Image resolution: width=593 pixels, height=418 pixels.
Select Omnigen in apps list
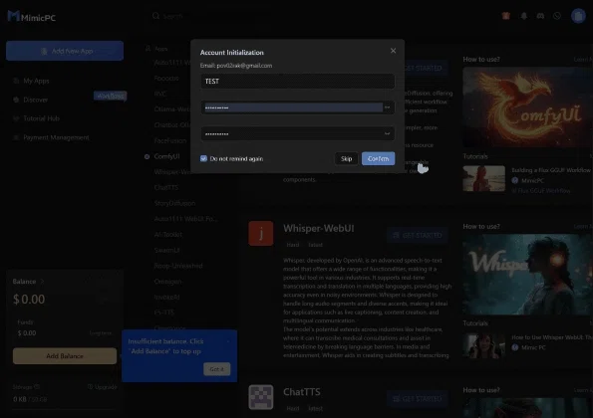167,282
